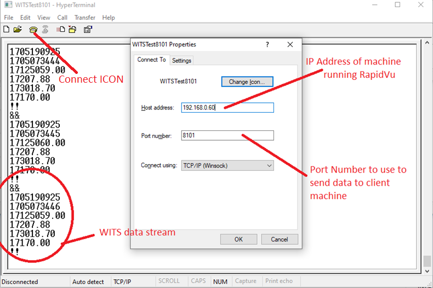Click the Properties toolbar icon
The width and height of the screenshot is (433, 288).
pyautogui.click(x=88, y=29)
